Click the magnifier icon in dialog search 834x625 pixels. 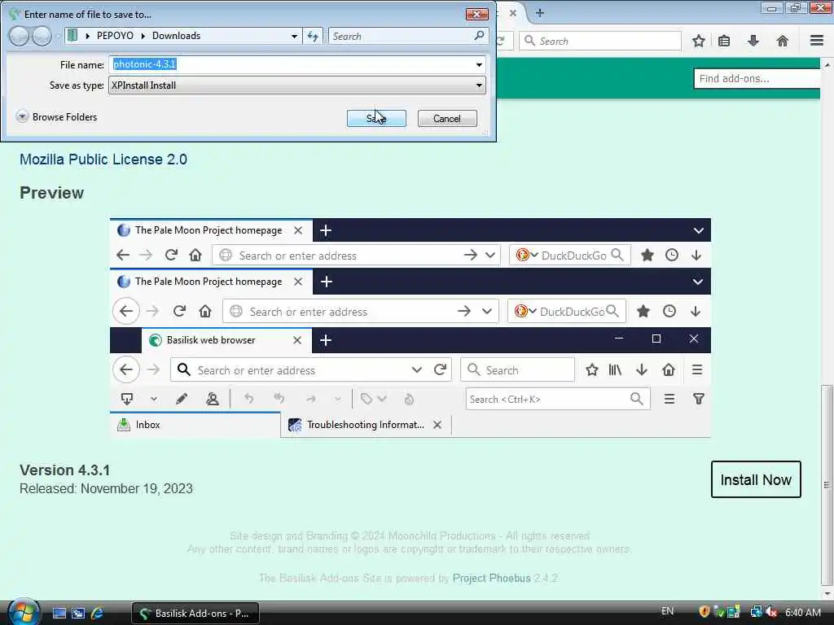(479, 36)
